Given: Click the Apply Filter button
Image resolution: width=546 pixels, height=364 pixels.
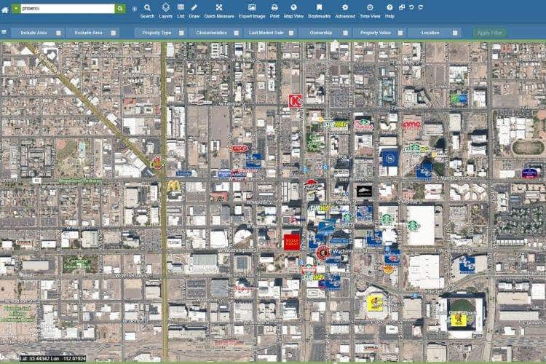Looking at the screenshot, I should (490, 33).
